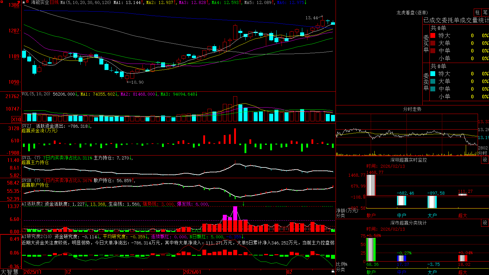The width and height of the screenshot is (489, 275).
Task: Click 时间: 2026/02/13 in 深圳超赢实时监控
Action: [385, 166]
